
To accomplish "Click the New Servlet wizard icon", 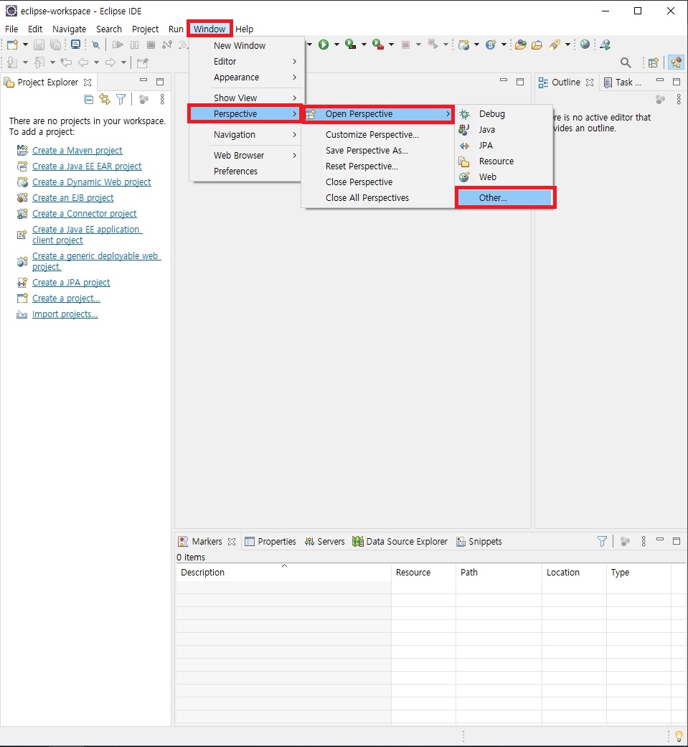I will pos(491,44).
